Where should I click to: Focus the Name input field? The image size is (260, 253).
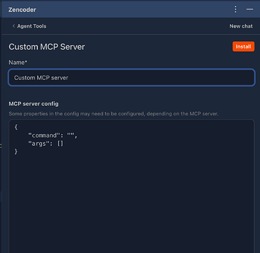pyautogui.click(x=132, y=78)
